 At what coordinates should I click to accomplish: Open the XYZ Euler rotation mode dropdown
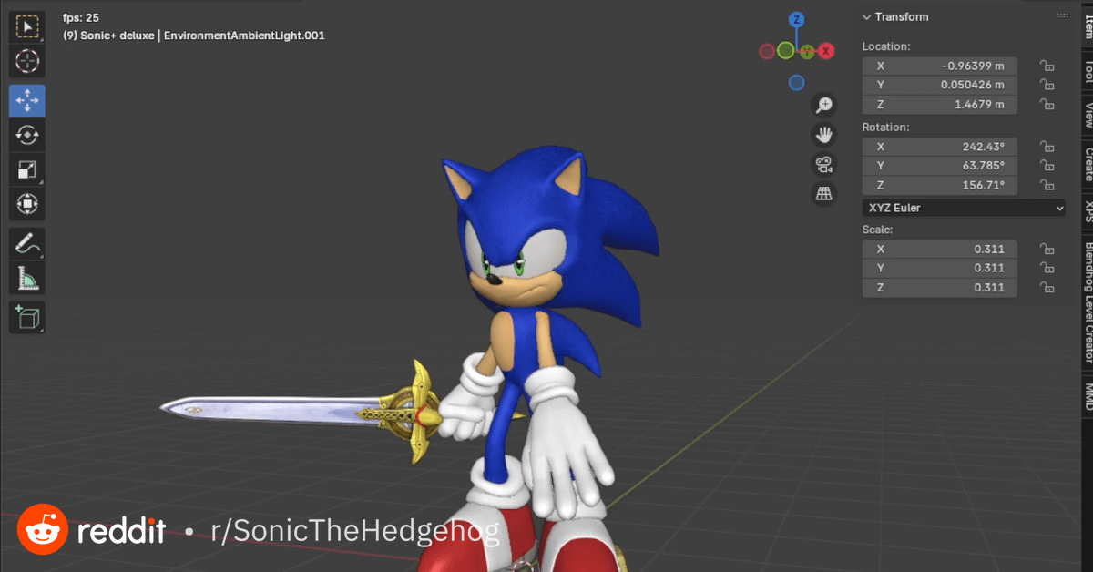[x=964, y=208]
